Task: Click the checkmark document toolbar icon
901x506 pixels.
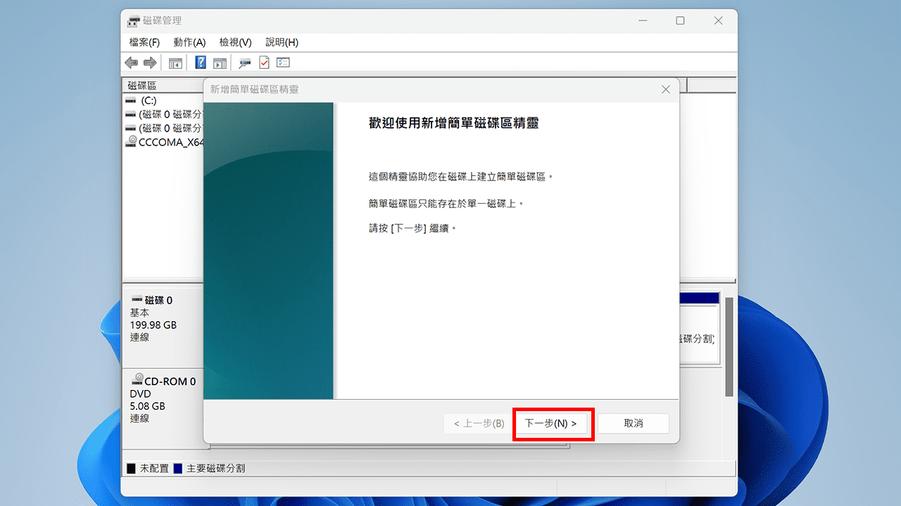Action: 263,63
